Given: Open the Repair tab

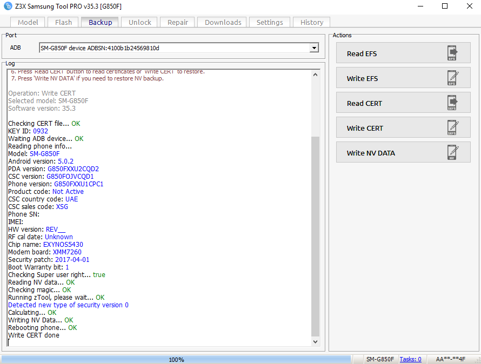Looking at the screenshot, I should point(178,22).
